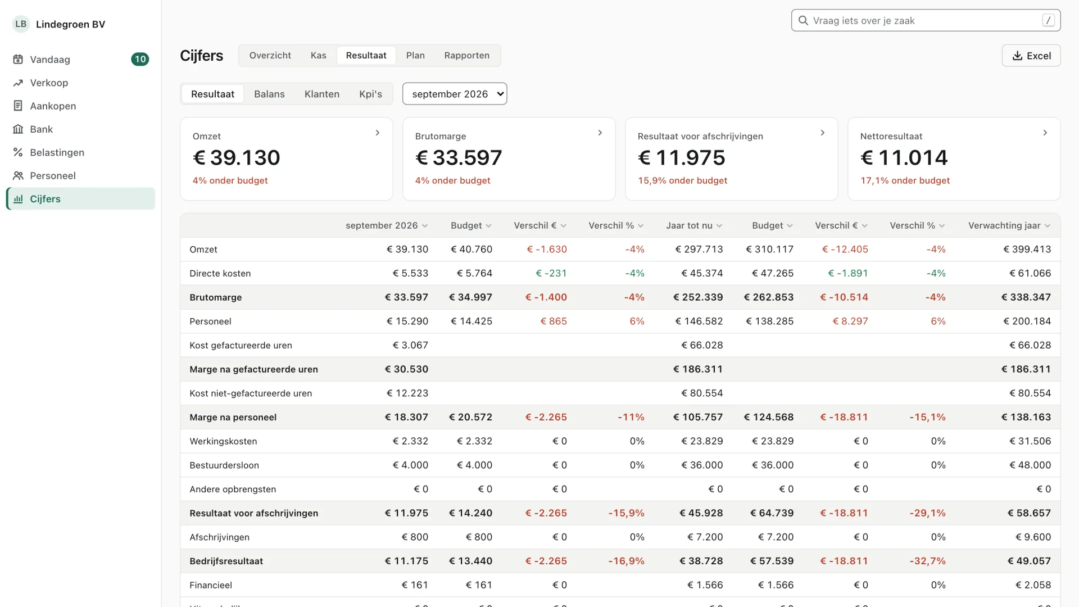Open Resultaat voor afschrijvingen card arrow
The width and height of the screenshot is (1079, 607).
823,133
